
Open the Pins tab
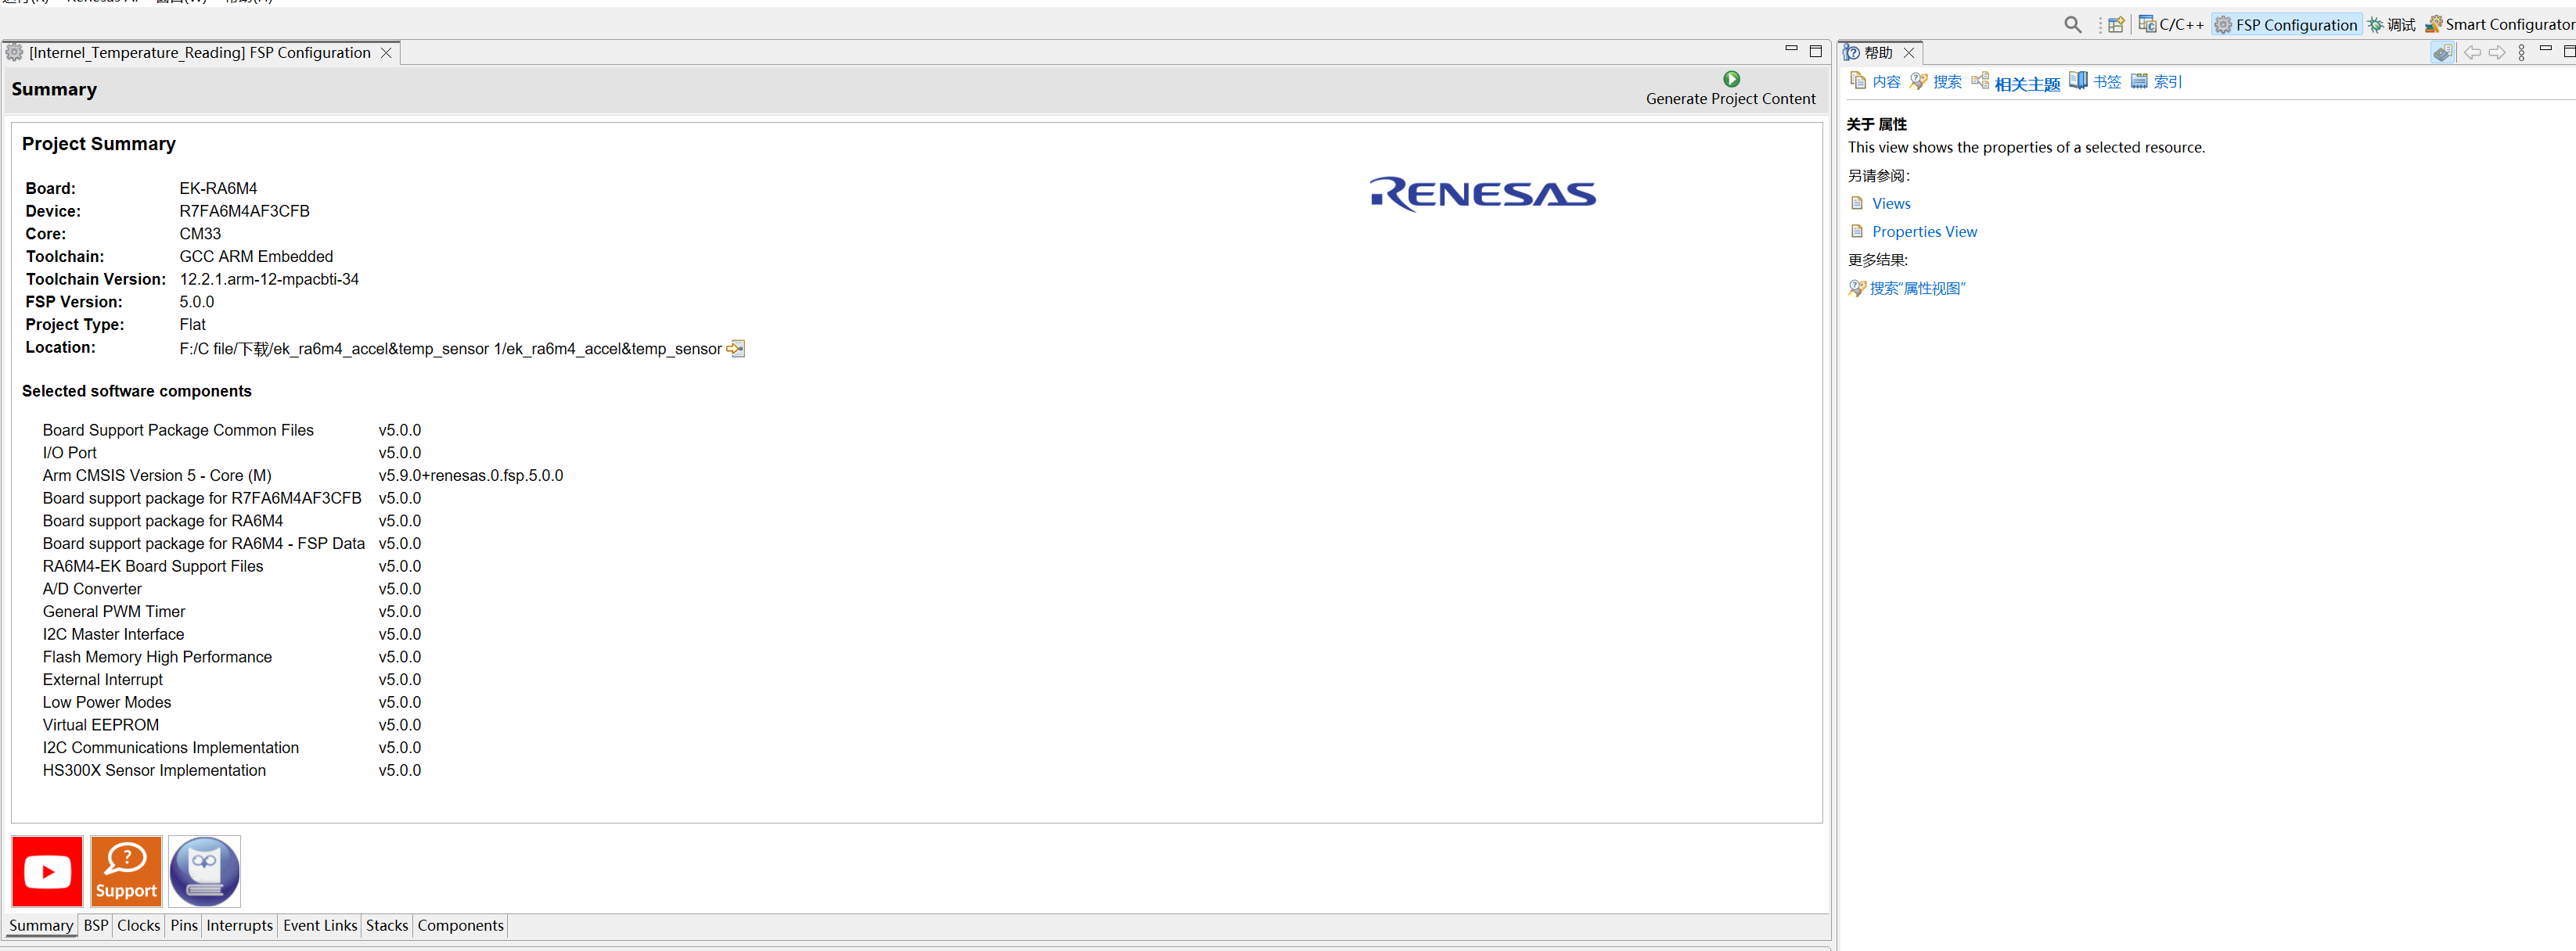click(x=184, y=926)
